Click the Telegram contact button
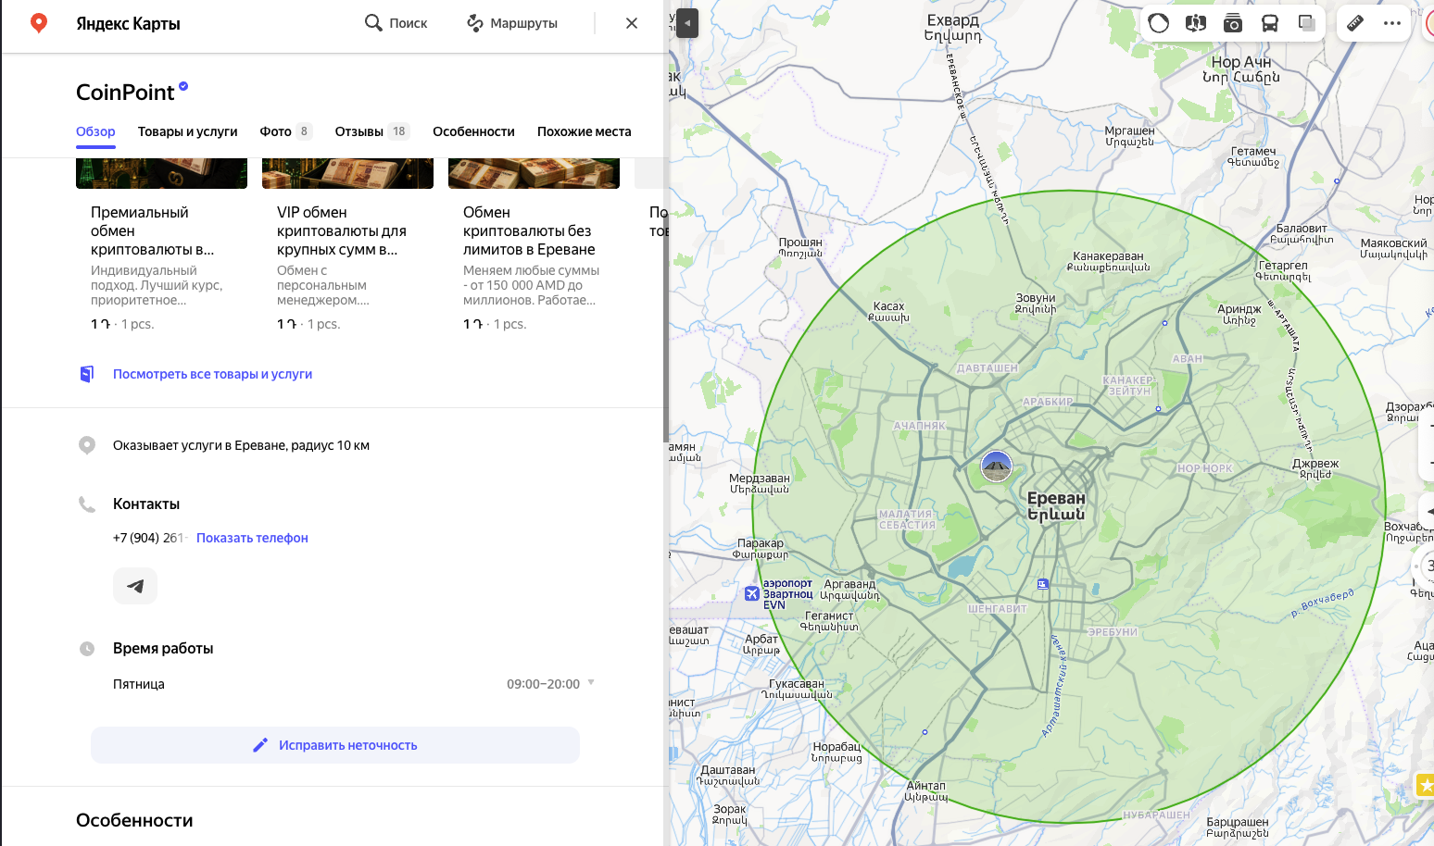The height and width of the screenshot is (846, 1434). (x=135, y=586)
